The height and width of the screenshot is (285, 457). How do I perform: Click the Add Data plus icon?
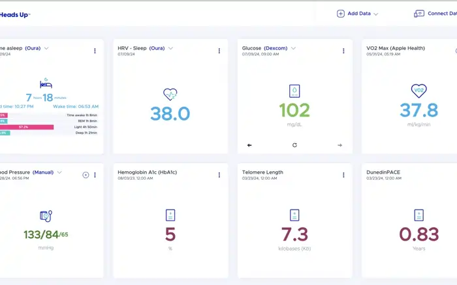pos(340,14)
